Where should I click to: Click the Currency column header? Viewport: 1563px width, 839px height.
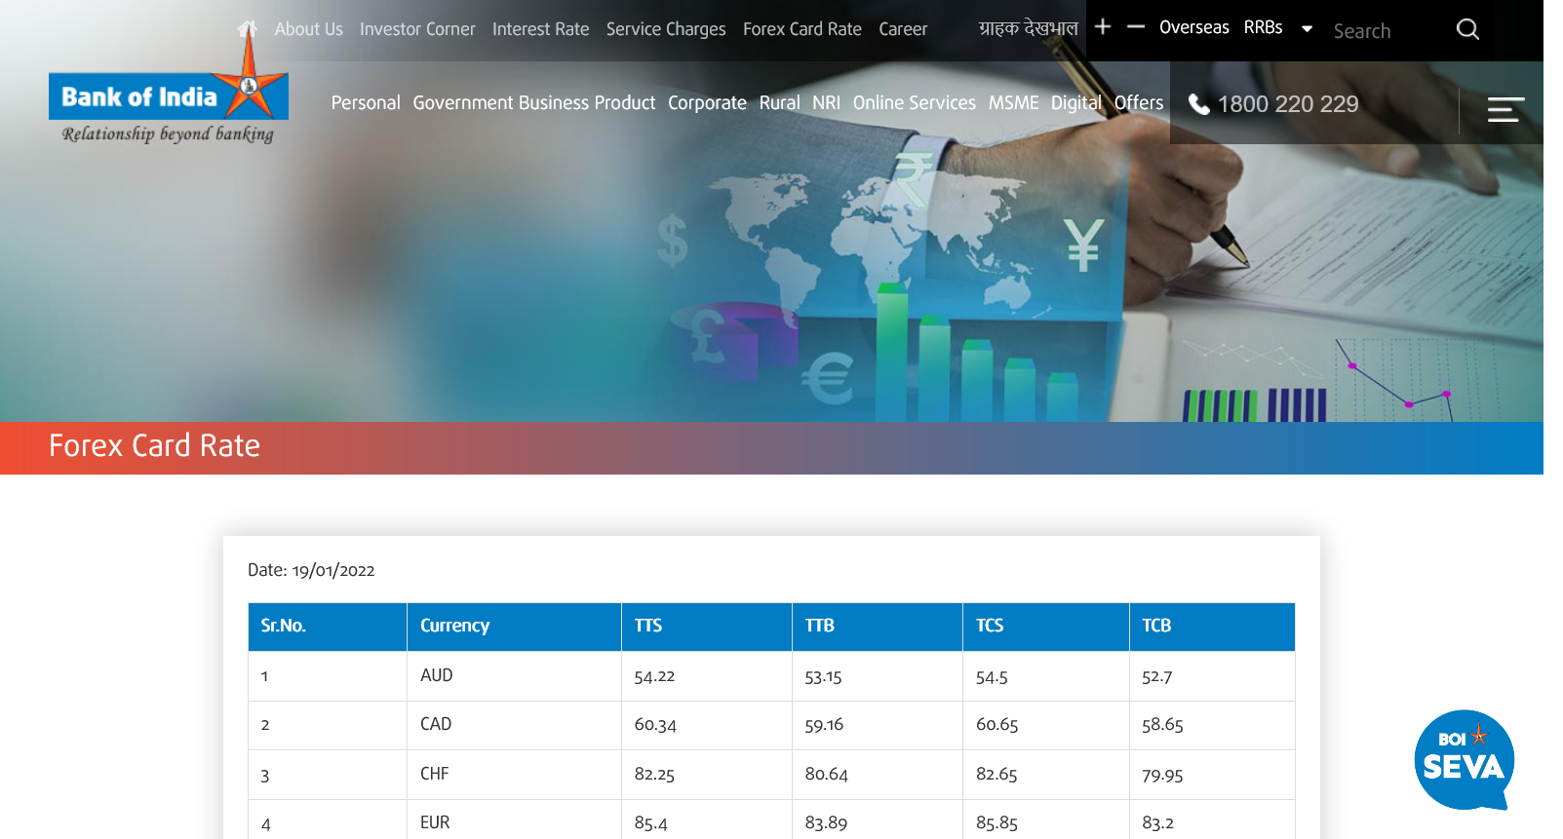[454, 626]
